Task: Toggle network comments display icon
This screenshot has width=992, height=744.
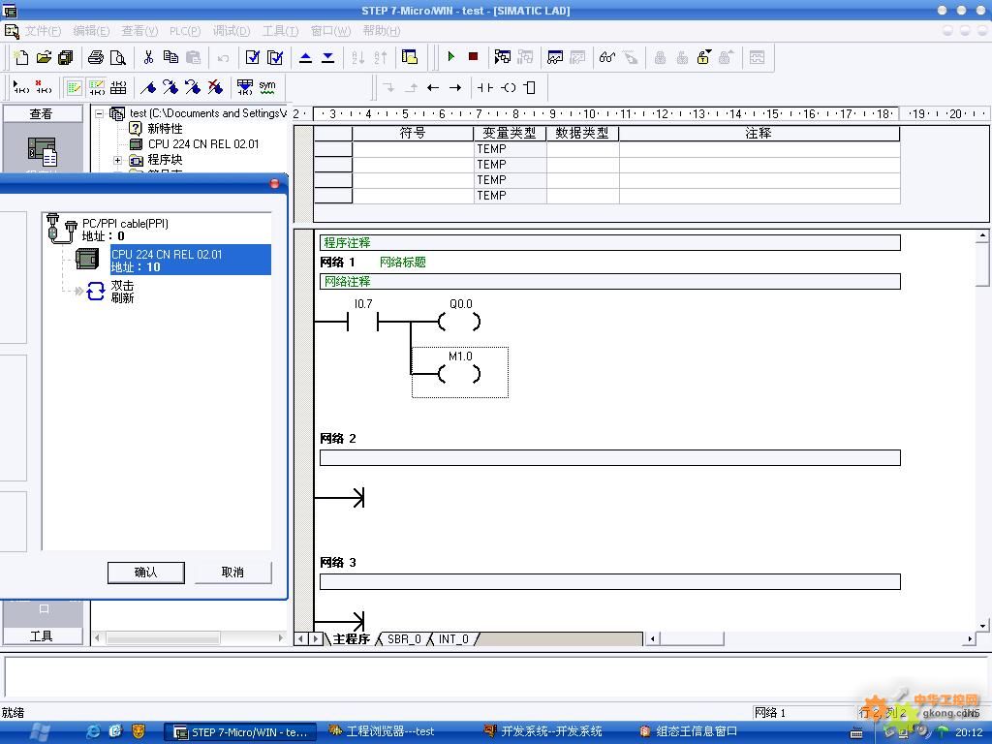Action: pos(96,86)
